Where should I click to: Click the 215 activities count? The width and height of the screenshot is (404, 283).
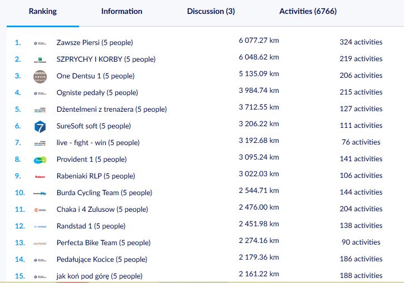tap(361, 92)
